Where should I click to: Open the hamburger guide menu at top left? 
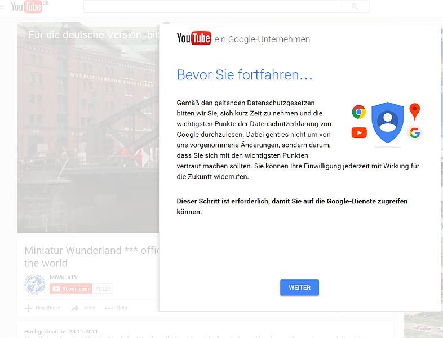coord(2,6)
